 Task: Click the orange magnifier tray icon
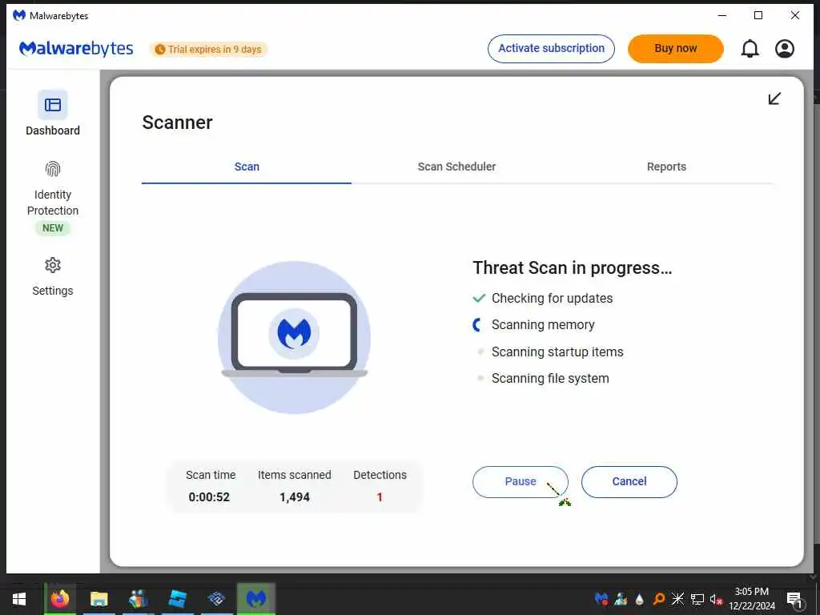point(659,599)
